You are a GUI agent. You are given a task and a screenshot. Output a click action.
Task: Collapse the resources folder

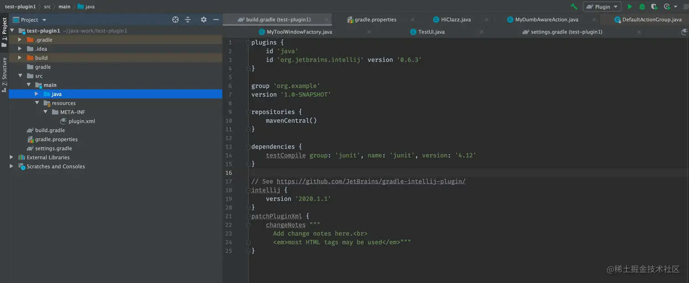coord(37,103)
